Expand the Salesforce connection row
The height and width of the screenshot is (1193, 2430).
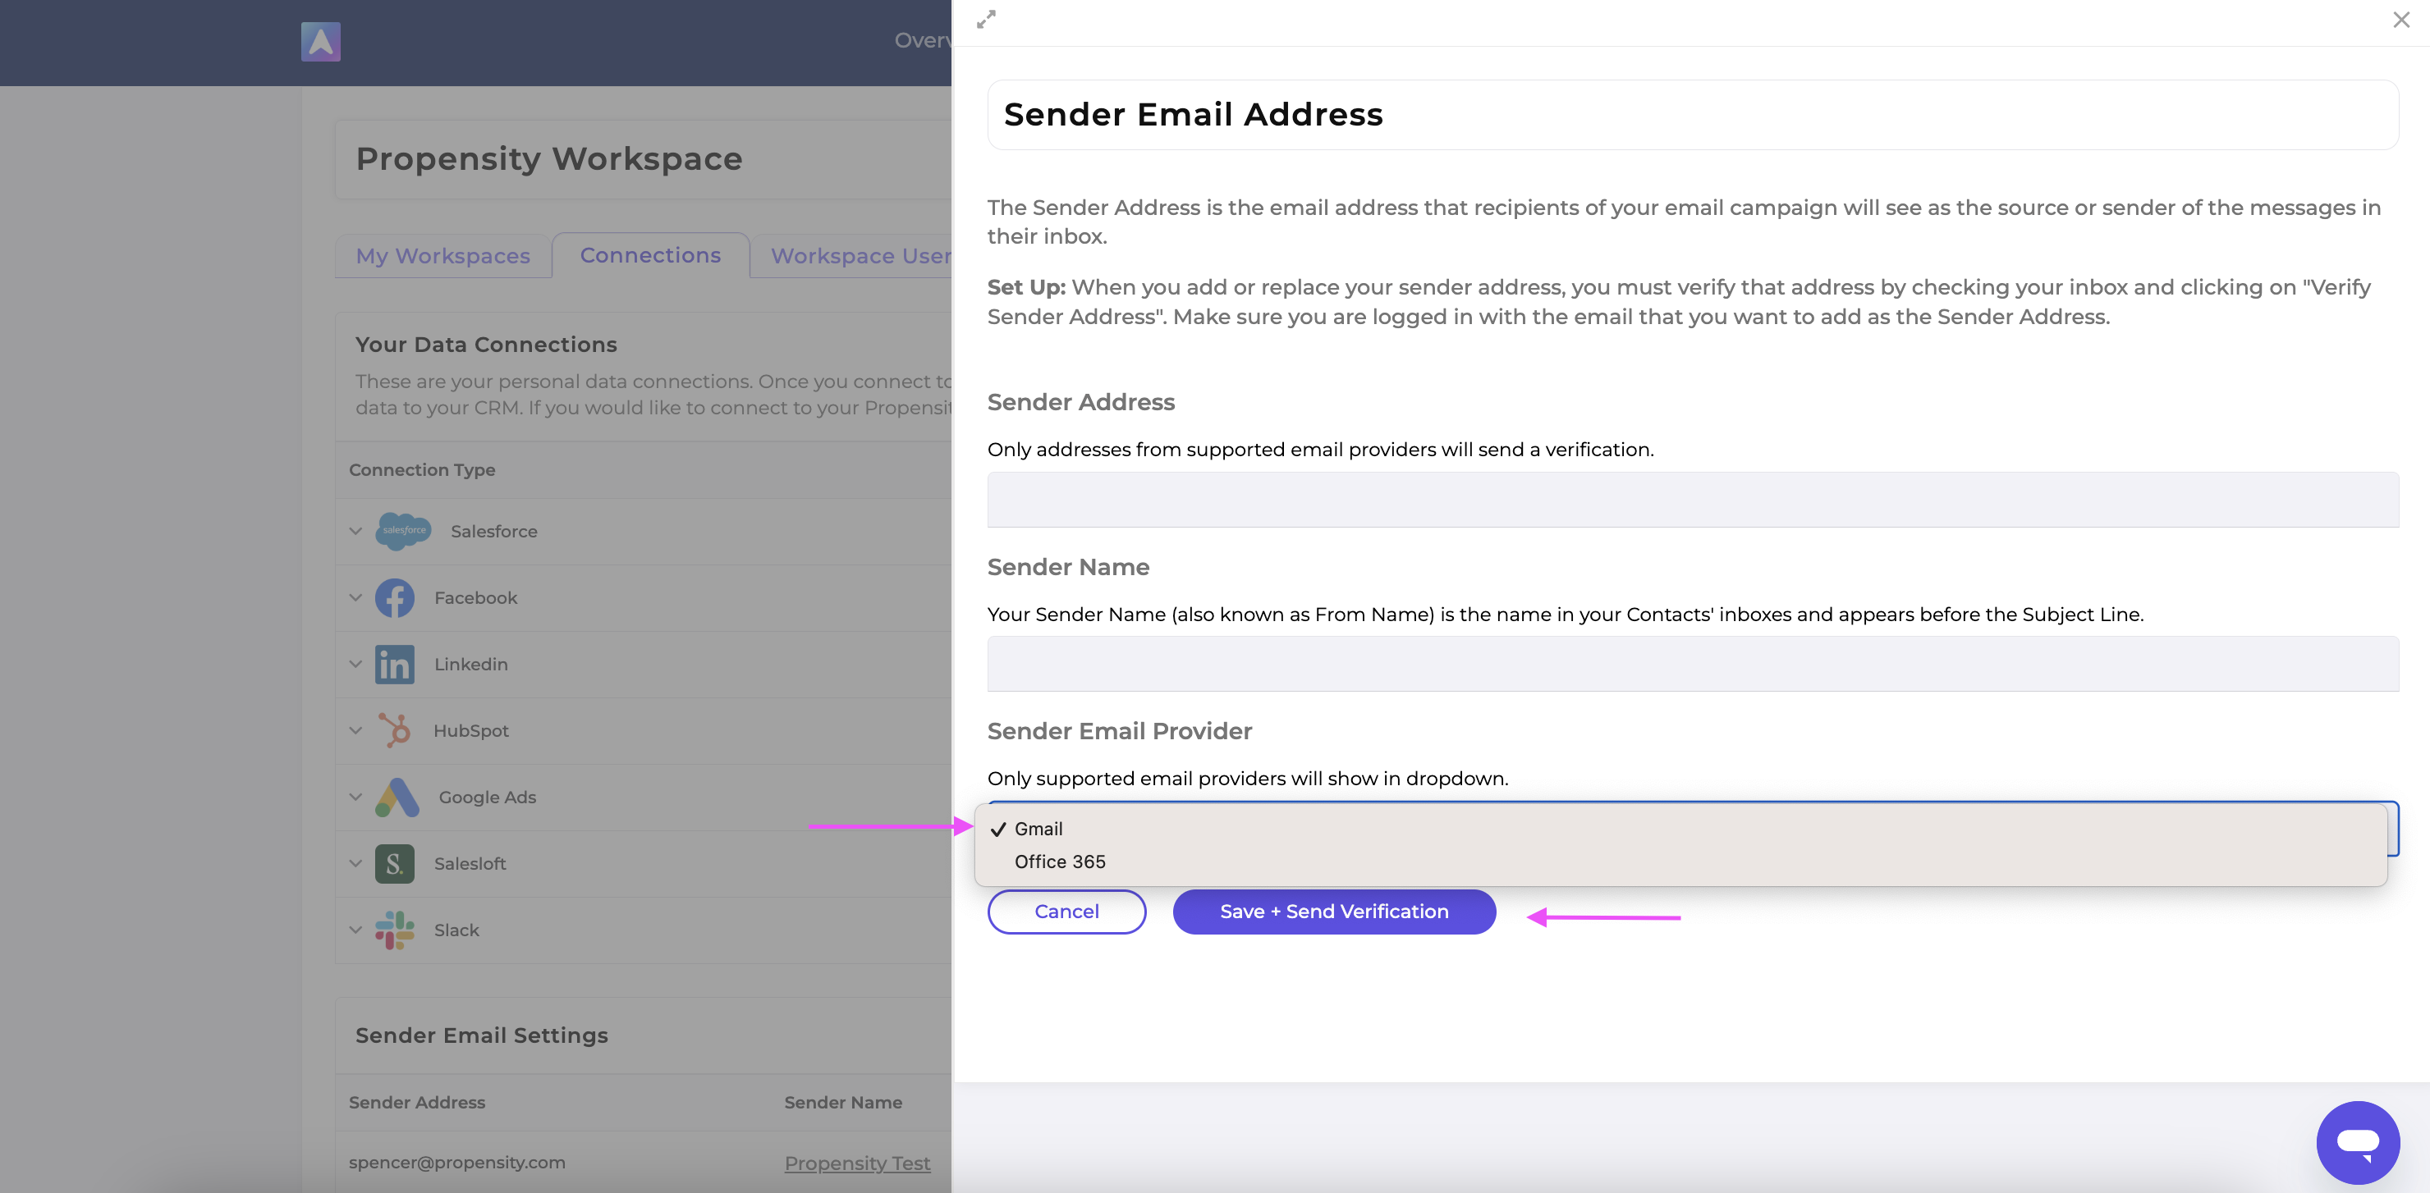click(x=355, y=531)
